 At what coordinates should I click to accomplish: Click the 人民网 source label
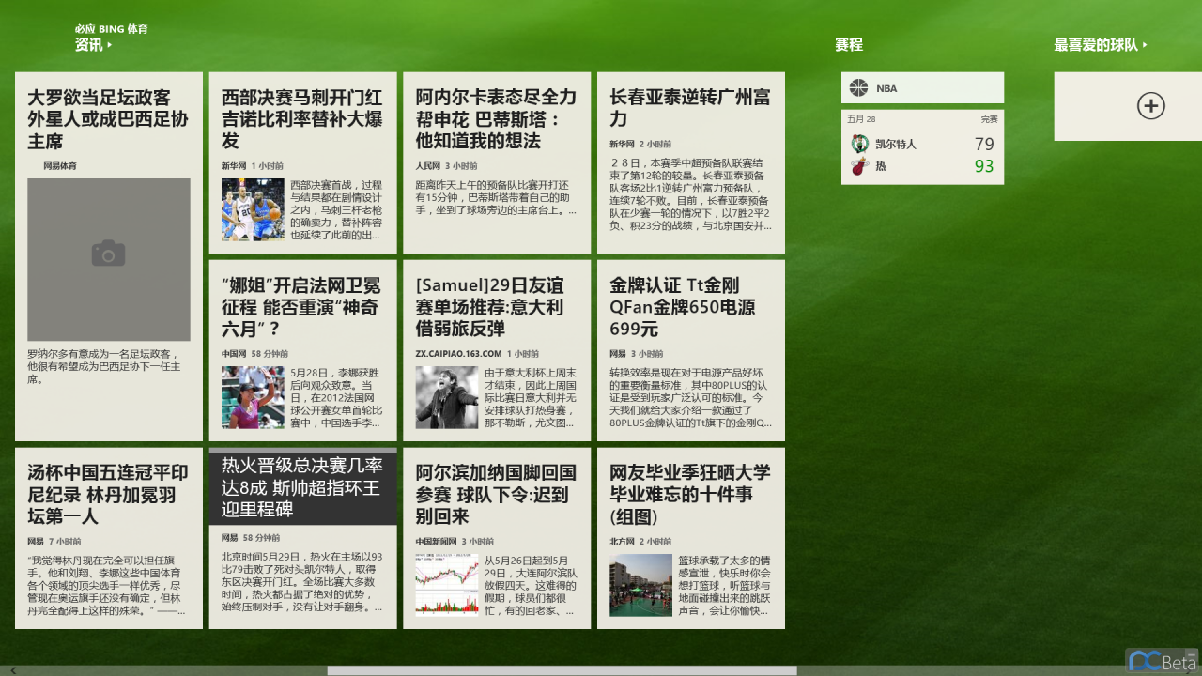[427, 166]
